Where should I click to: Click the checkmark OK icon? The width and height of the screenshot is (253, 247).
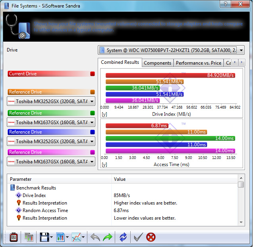click(139, 237)
